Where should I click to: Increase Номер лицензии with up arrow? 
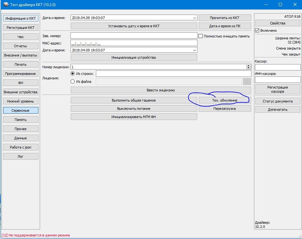pyautogui.click(x=248, y=66)
